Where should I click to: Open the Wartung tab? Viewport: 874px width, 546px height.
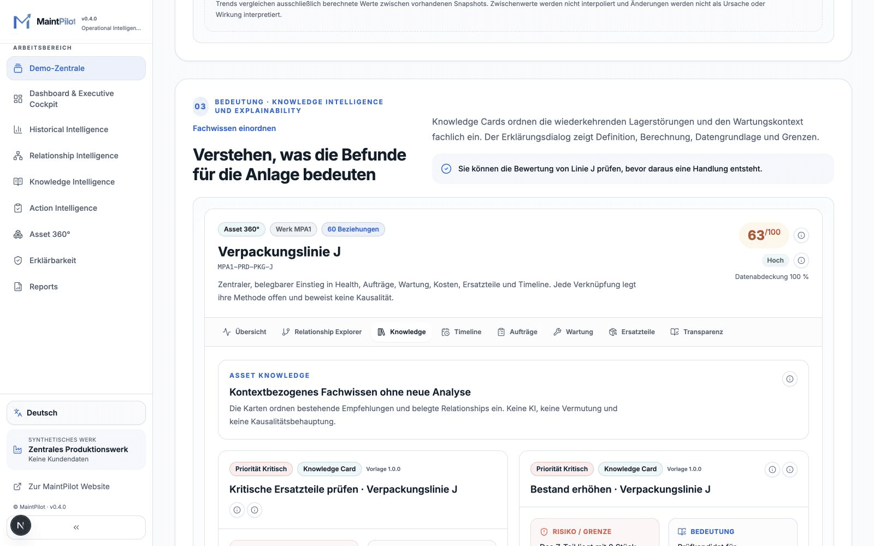coord(573,332)
